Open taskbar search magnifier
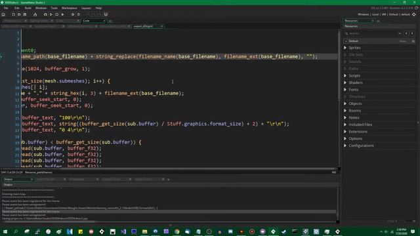 point(16,231)
